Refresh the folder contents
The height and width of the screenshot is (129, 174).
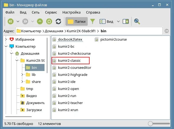pyautogui.click(x=58, y=21)
